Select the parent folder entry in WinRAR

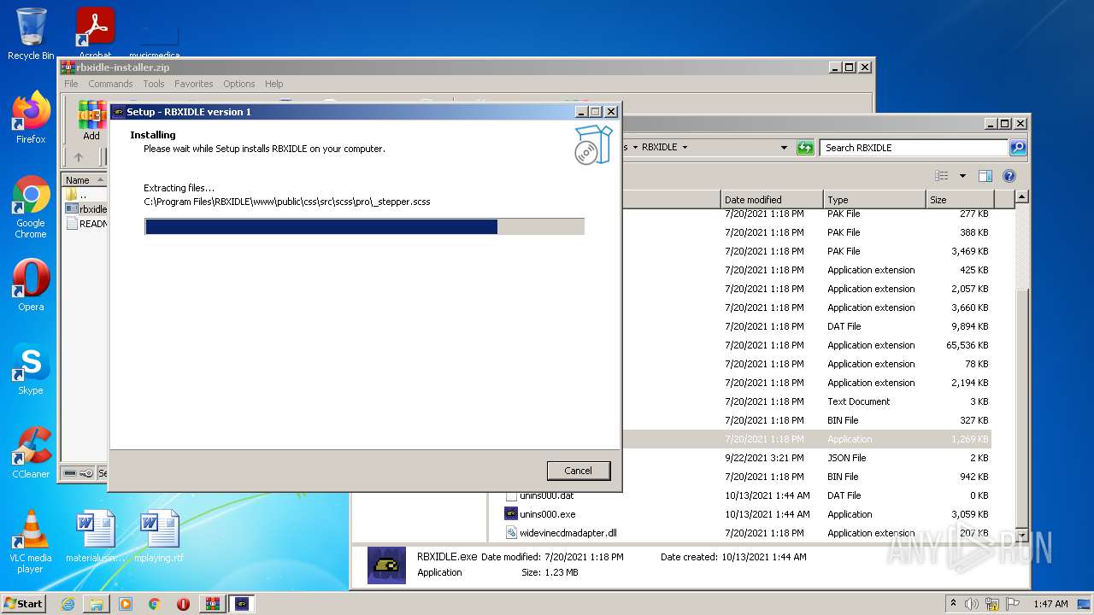[x=84, y=195]
